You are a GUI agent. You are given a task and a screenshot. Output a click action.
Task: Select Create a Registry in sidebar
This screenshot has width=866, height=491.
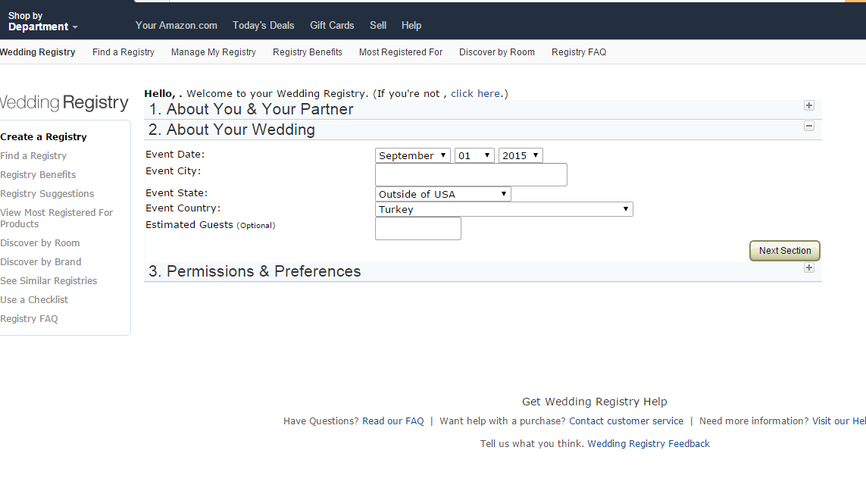point(44,137)
